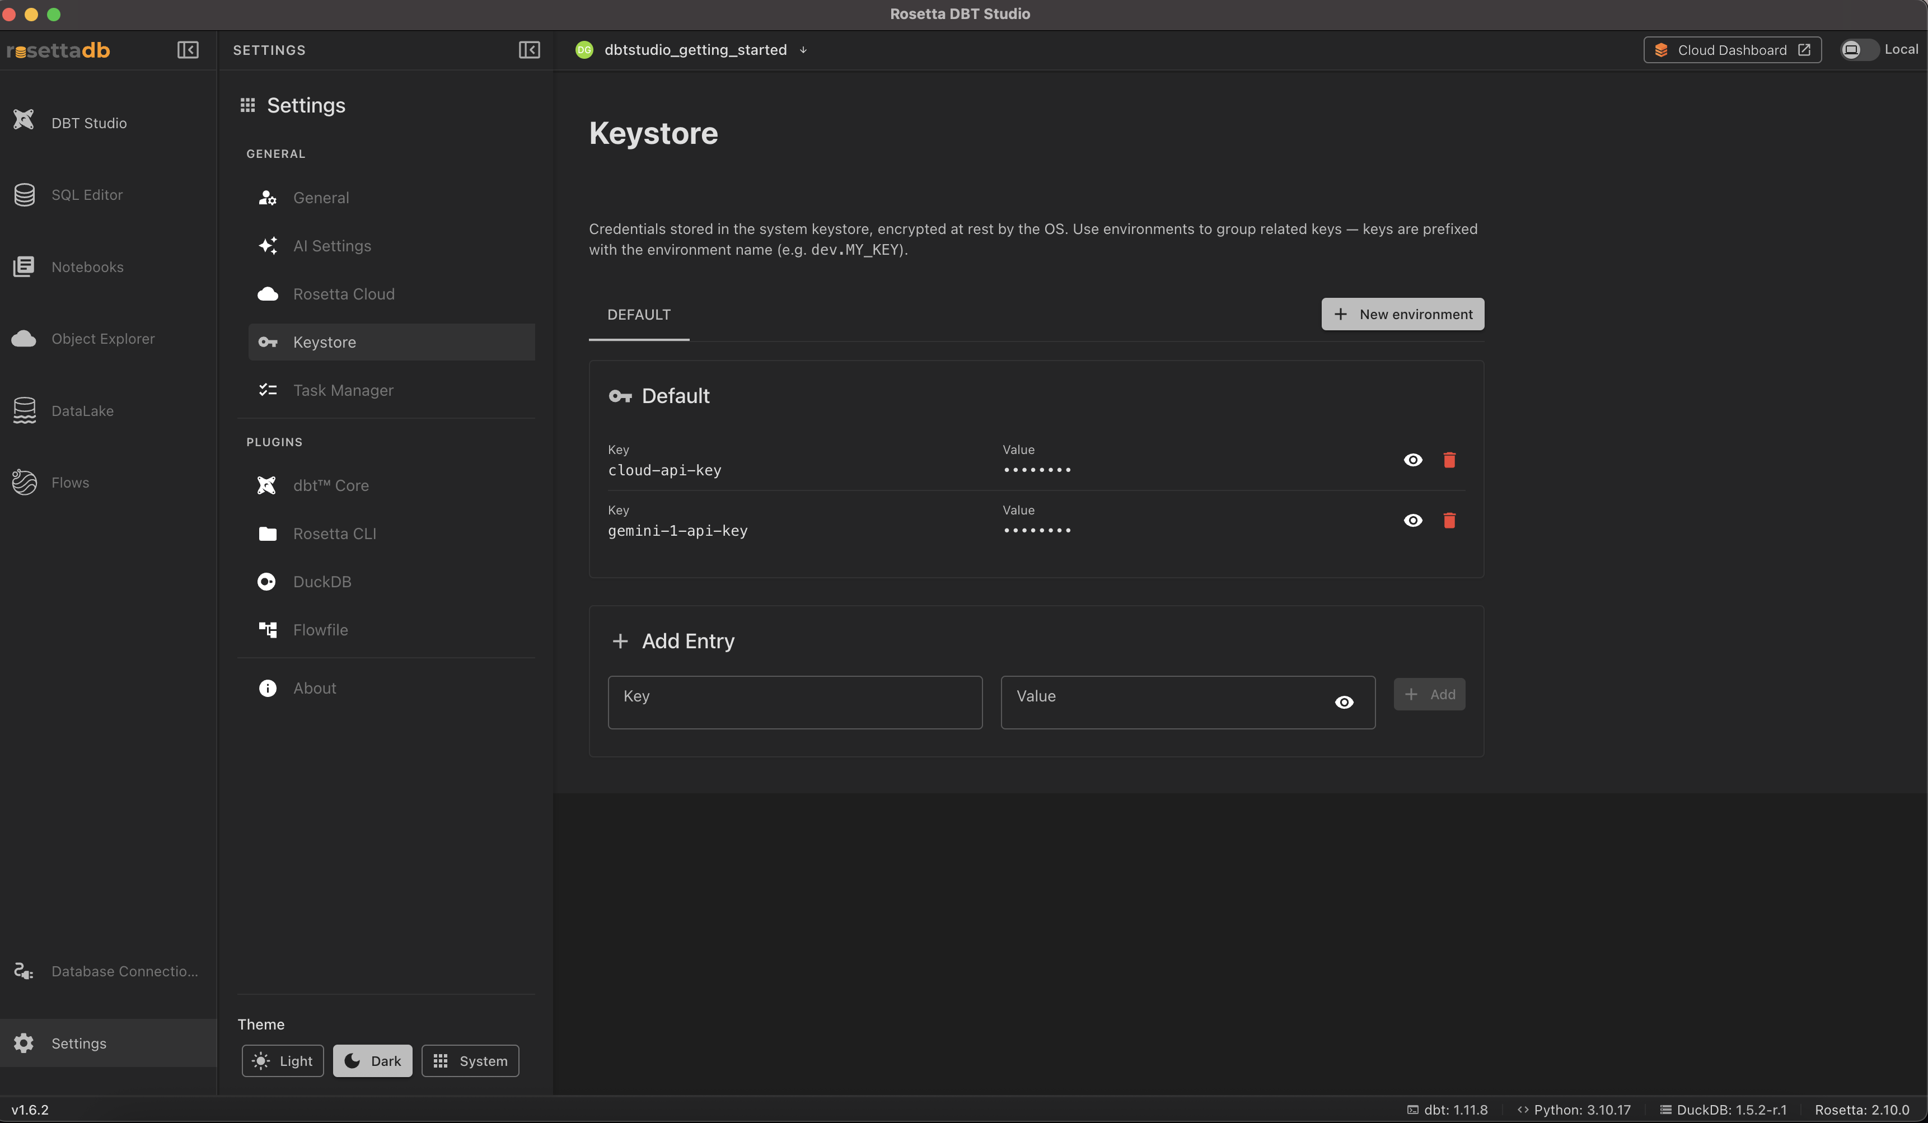Toggle visibility in the Add Entry Value field

pyautogui.click(x=1344, y=702)
